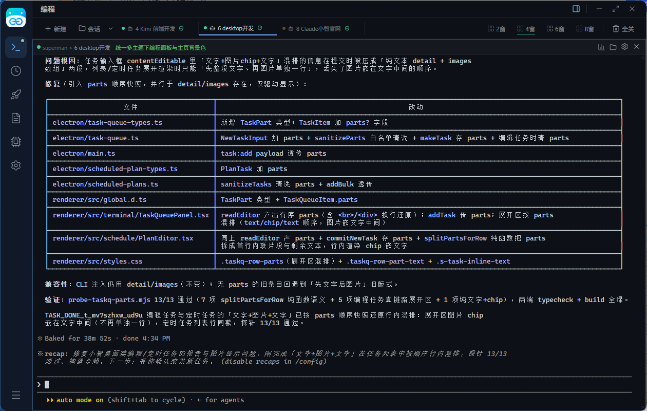Toggle the side panel layout icon
Viewport: 647px width, 411px height.
[x=576, y=9]
